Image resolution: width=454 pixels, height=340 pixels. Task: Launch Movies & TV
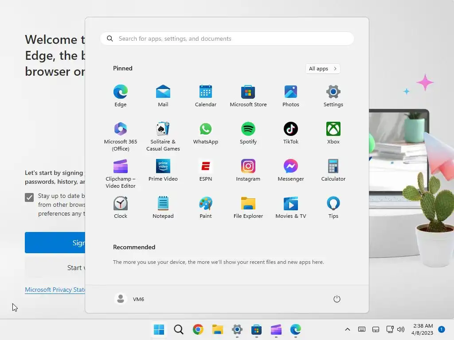tap(291, 208)
